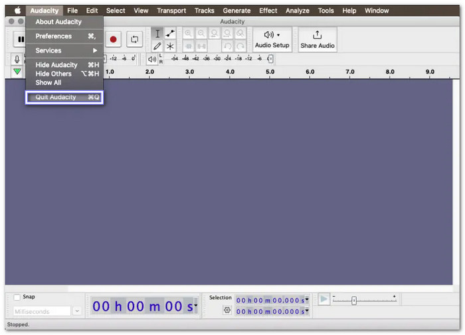Viewport: 465px width, 335px height.
Task: Choose Show All menu entry
Action: pos(64,83)
